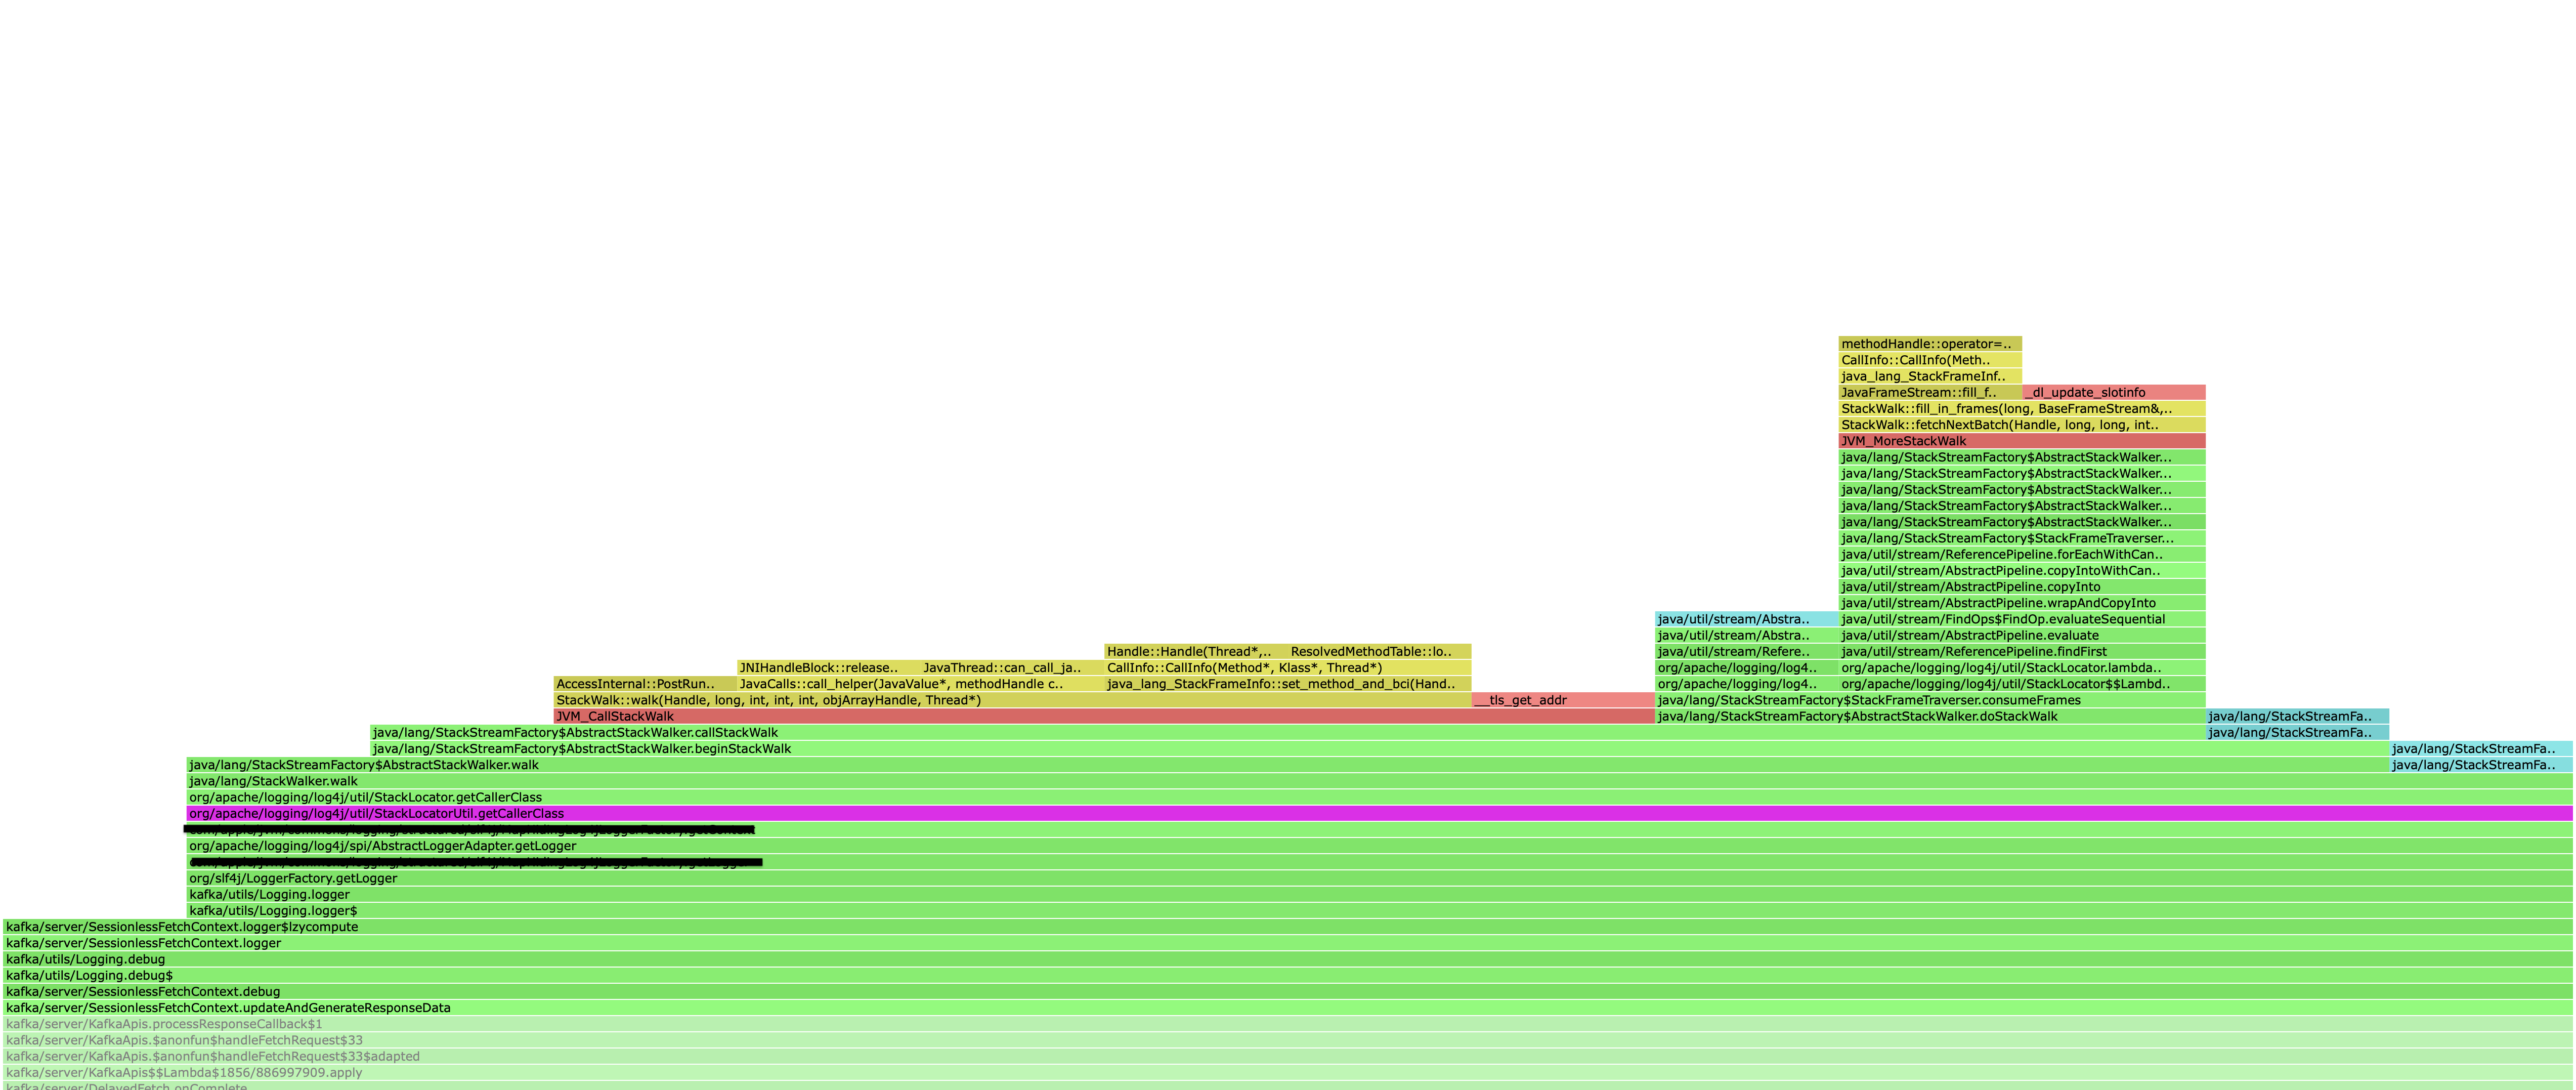Viewport: 2576px width, 1090px height.
Task: Select the JNIHandleBlock::release.. frame
Action: [x=828, y=667]
